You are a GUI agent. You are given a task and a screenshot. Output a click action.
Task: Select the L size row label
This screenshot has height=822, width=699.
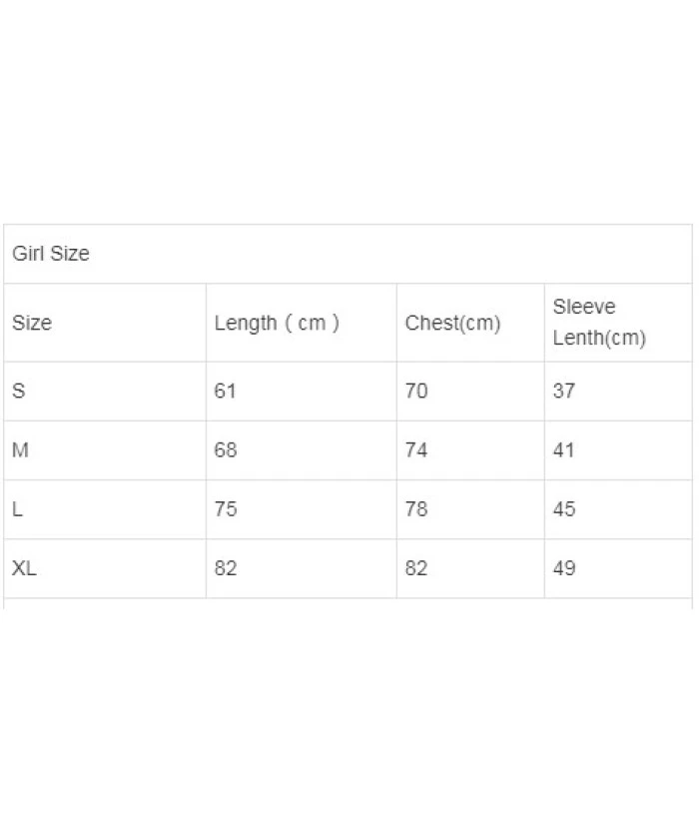[x=18, y=509]
